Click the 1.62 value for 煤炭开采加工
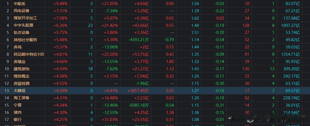The image size is (310, 126). pyautogui.click(x=195, y=18)
